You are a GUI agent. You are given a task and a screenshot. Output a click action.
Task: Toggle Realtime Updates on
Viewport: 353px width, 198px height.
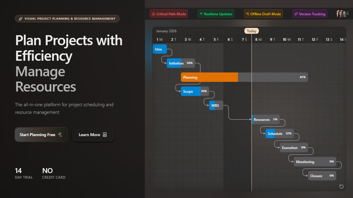216,13
